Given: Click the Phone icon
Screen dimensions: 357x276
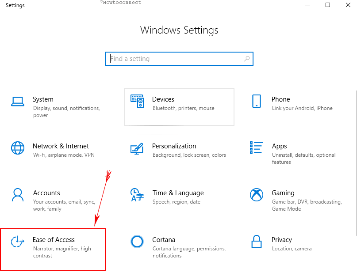Looking at the screenshot, I should [257, 101].
